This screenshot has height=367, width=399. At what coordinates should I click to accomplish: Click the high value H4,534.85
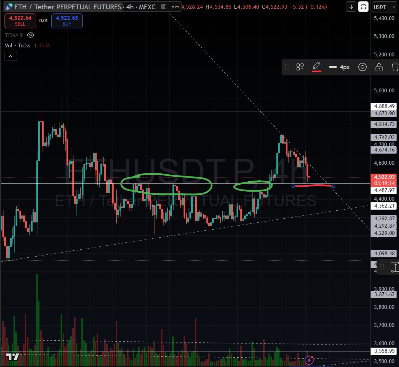click(x=218, y=7)
